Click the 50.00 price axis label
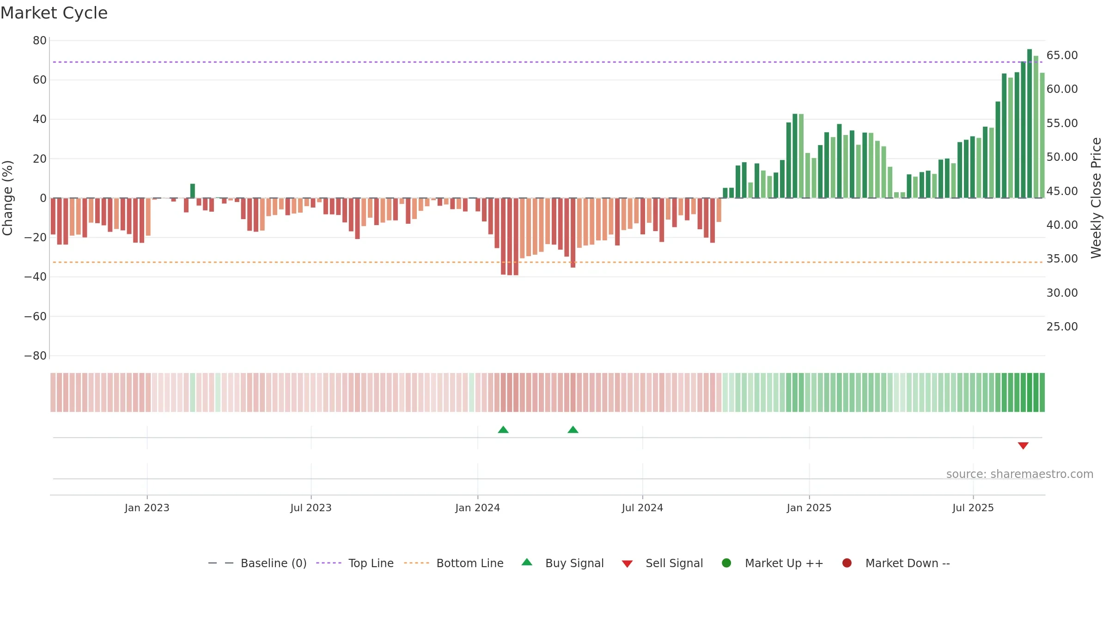The height and width of the screenshot is (624, 1109). click(1062, 157)
